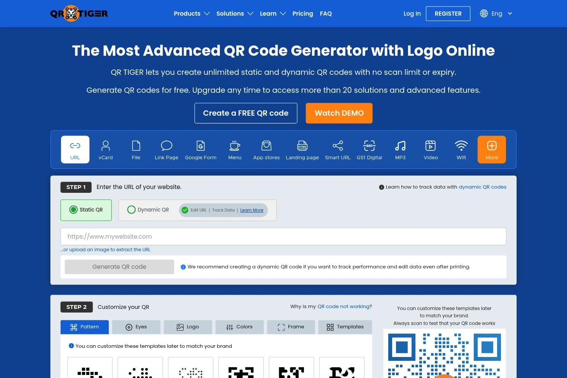
Task: Go to the FAQ page
Action: tap(326, 13)
